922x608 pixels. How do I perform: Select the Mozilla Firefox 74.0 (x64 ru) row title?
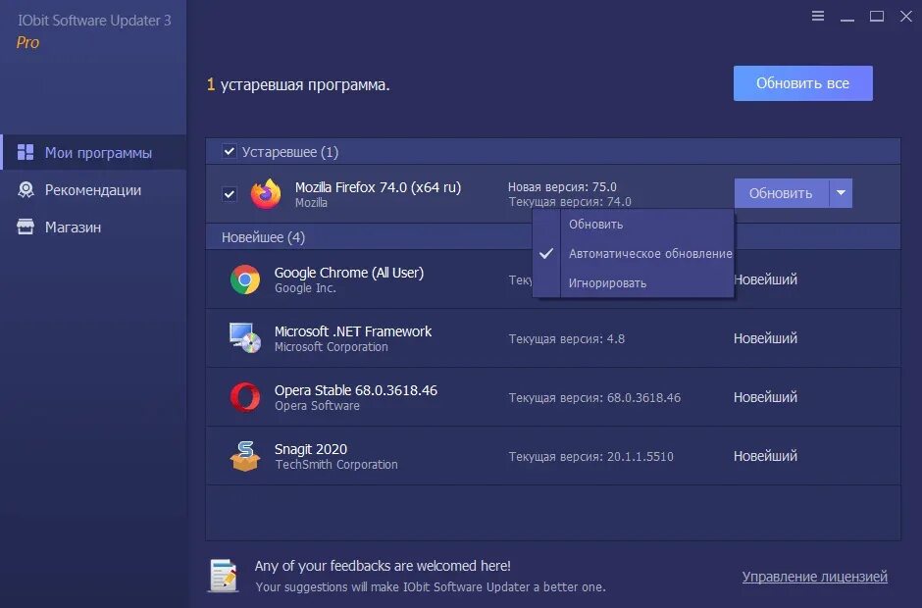click(x=378, y=187)
